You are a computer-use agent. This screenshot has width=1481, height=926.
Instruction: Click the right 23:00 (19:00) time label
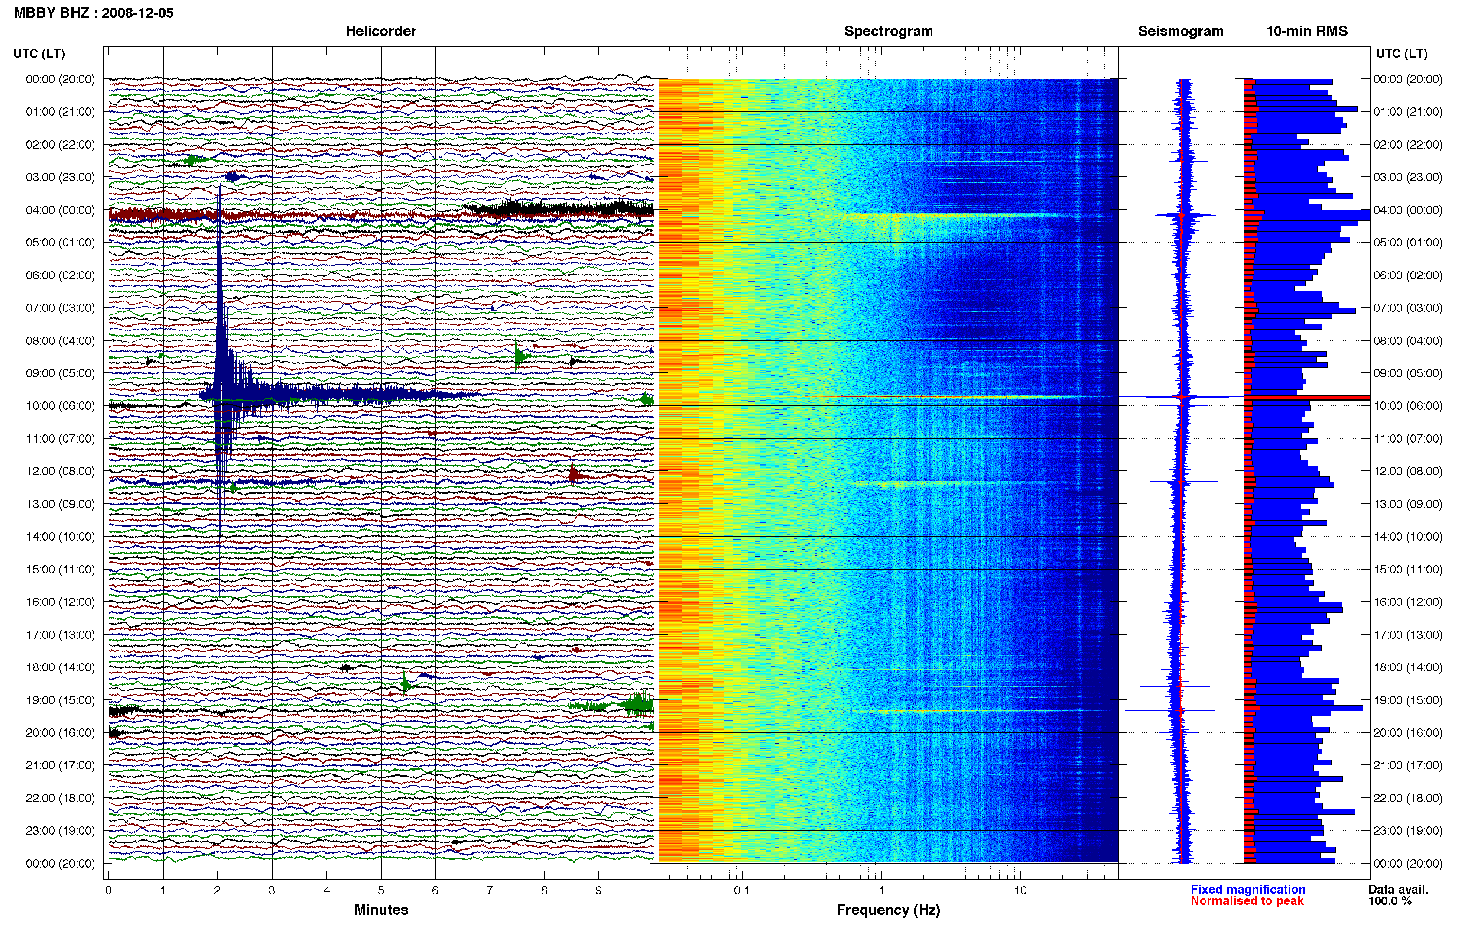1407,831
